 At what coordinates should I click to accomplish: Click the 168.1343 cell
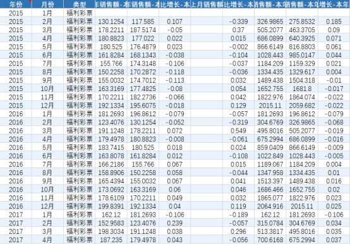(143, 55)
